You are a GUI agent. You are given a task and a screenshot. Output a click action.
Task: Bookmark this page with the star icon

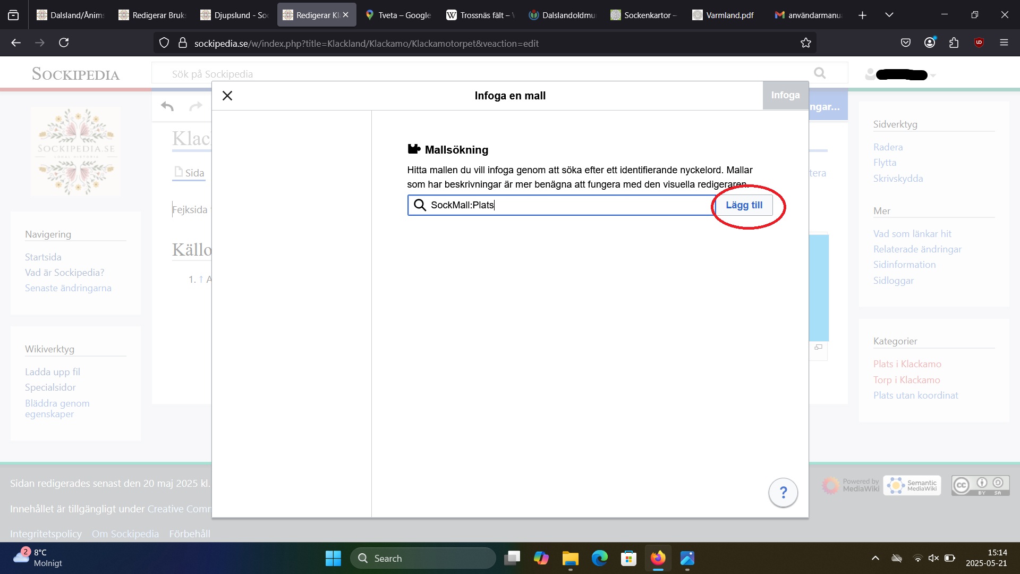click(806, 43)
